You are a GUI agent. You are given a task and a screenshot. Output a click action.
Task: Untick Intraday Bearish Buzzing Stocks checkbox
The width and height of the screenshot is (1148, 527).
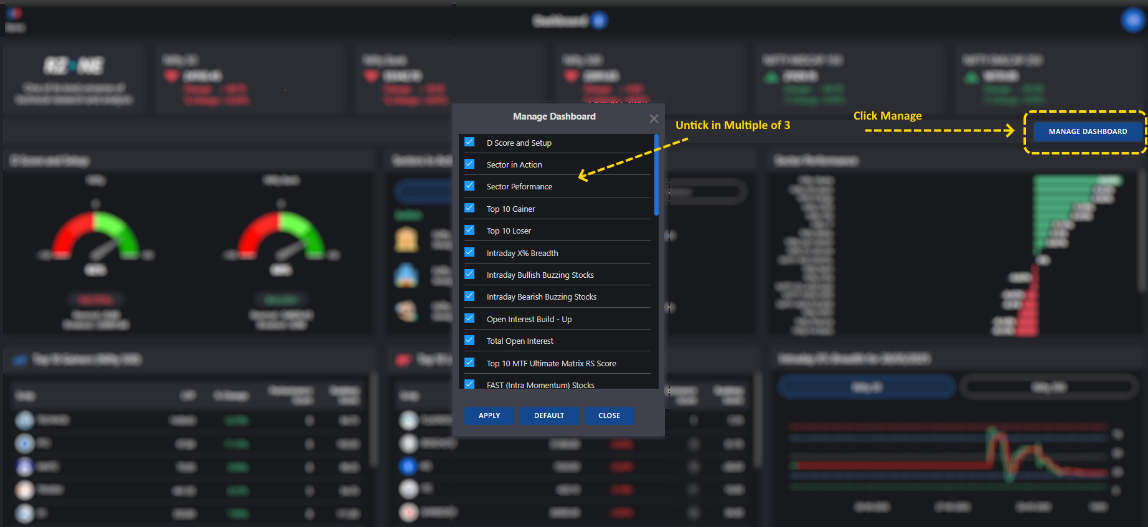tap(469, 296)
